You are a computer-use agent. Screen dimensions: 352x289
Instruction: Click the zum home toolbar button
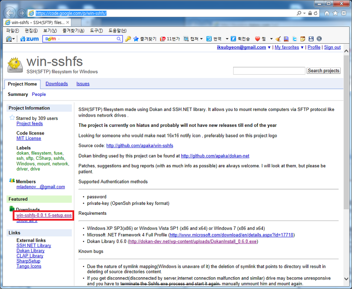[x=30, y=39]
